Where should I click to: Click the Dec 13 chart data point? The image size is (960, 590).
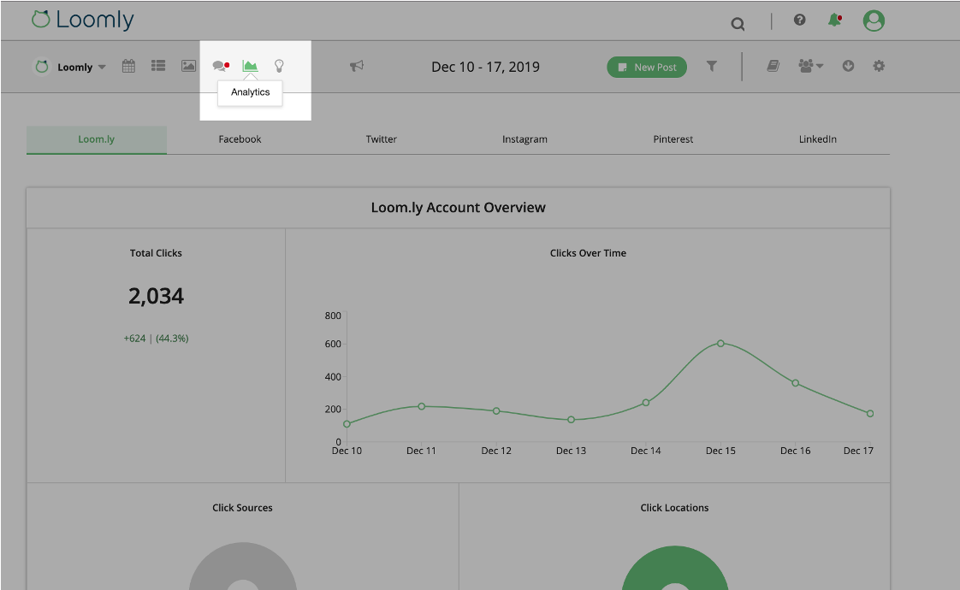point(572,420)
